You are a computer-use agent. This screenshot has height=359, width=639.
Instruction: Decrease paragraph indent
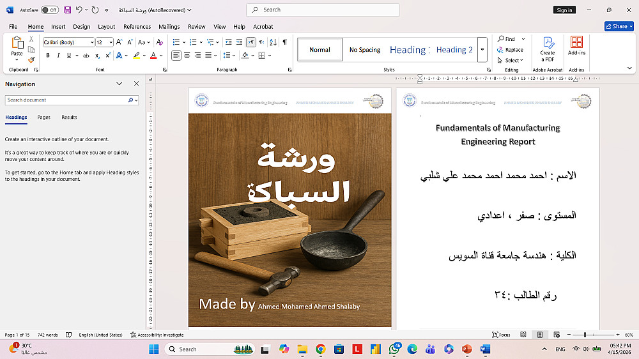click(229, 42)
